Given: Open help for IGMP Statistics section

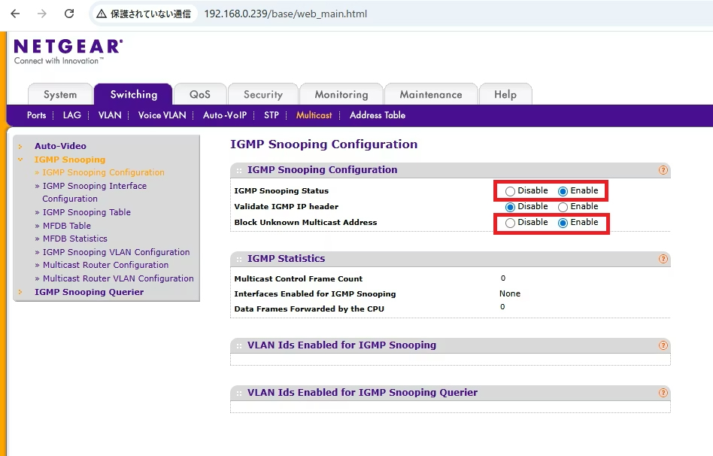Looking at the screenshot, I should (663, 259).
